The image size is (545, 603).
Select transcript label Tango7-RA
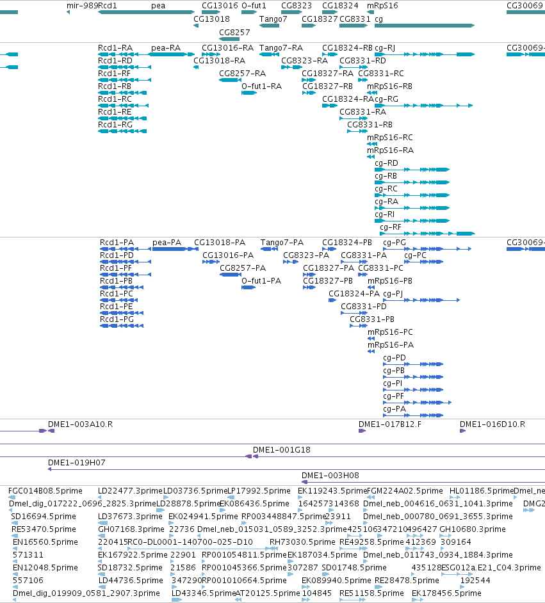tap(281, 48)
